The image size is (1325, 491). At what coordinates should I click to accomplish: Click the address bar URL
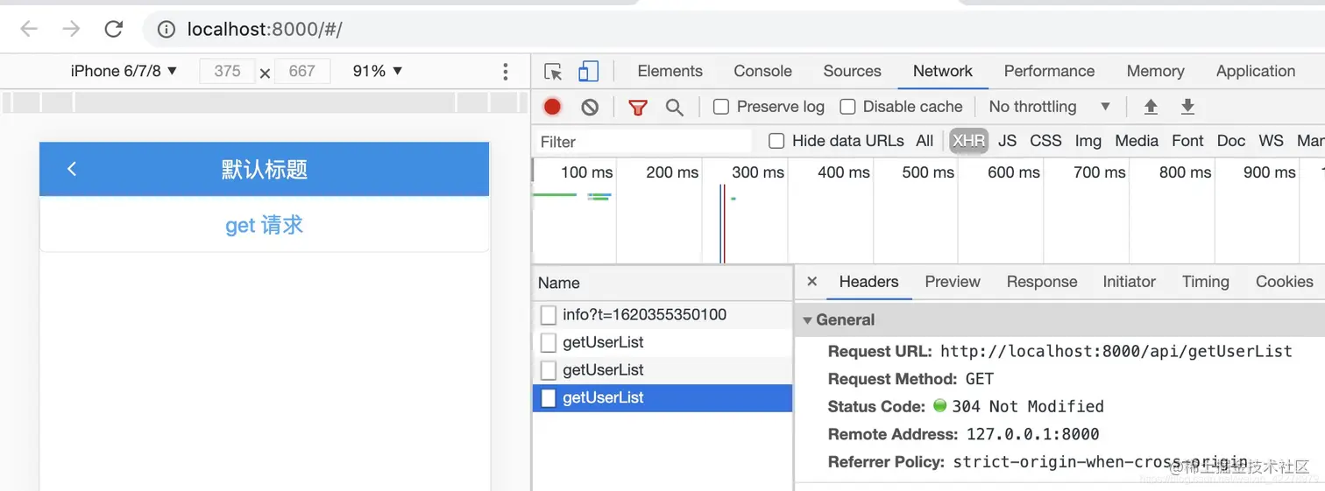[x=264, y=29]
